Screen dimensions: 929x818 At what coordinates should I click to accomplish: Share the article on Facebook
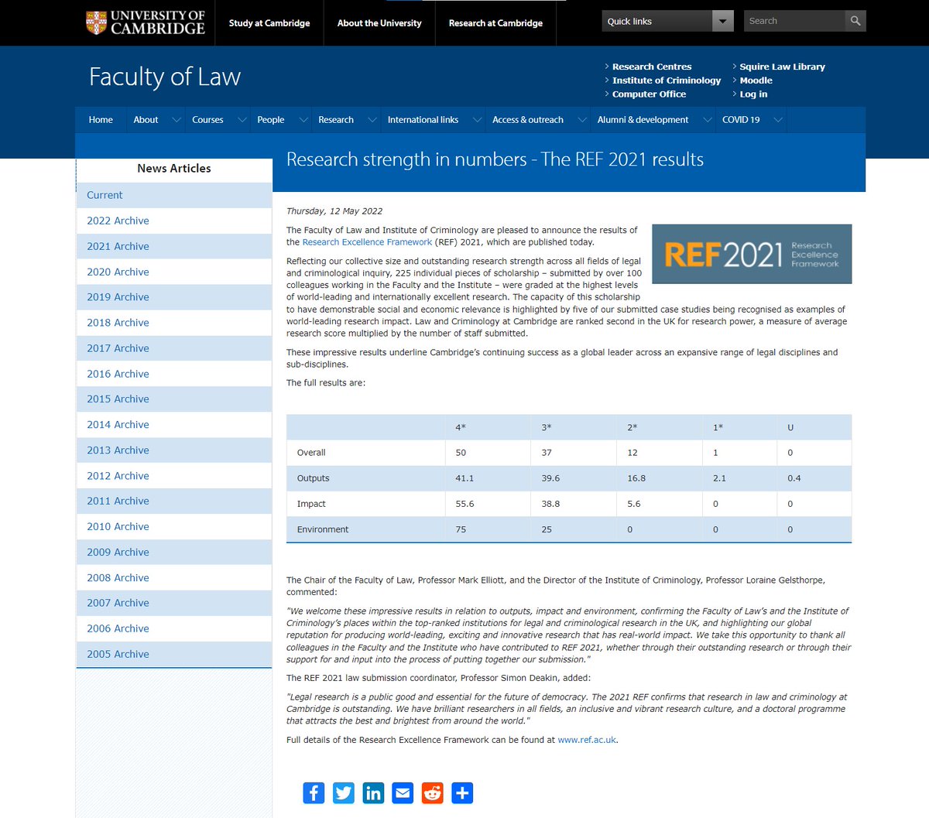314,793
